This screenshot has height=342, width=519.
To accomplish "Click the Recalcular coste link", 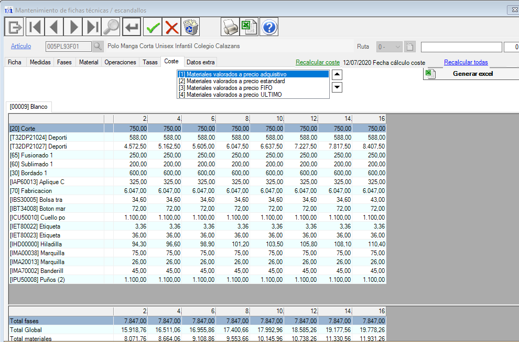I will point(318,62).
